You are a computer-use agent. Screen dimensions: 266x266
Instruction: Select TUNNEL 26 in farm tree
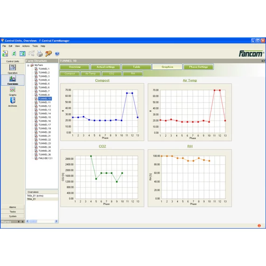click(x=45, y=155)
